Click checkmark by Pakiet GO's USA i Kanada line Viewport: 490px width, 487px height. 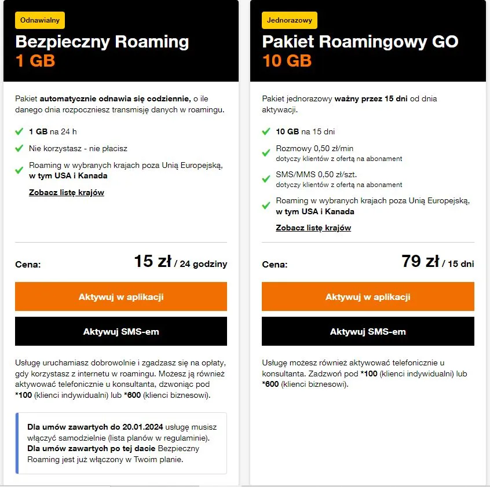tap(266, 206)
